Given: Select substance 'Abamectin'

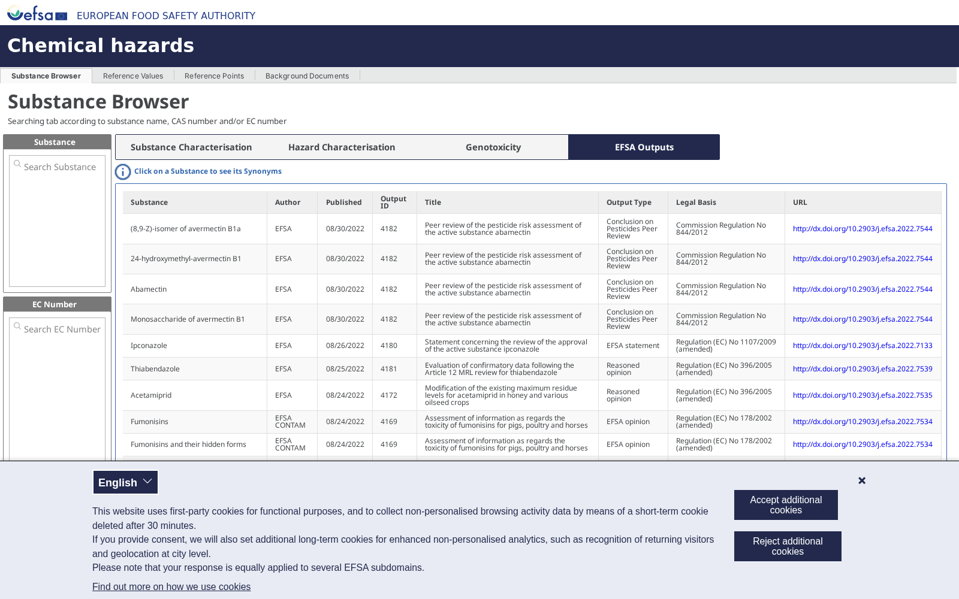Looking at the screenshot, I should [149, 289].
